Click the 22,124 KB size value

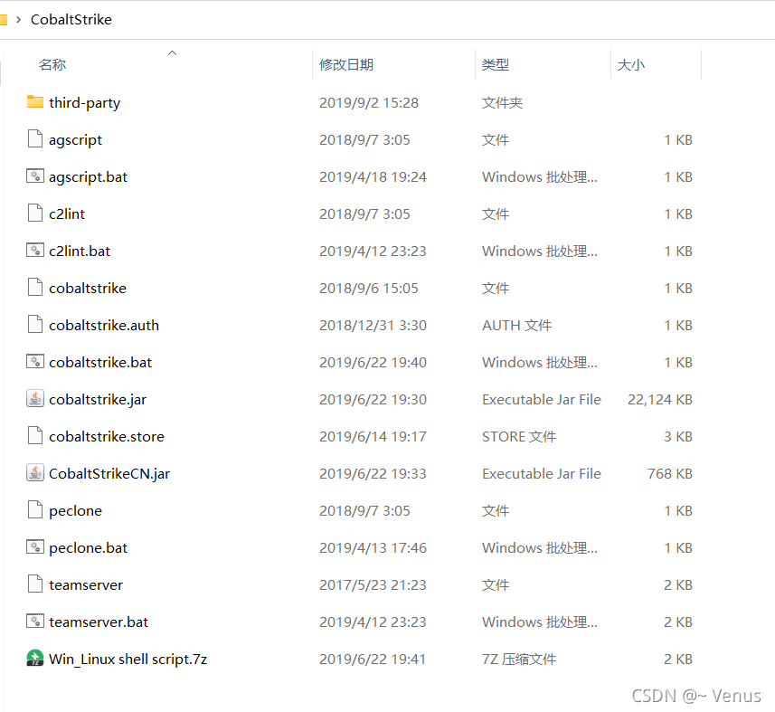point(660,400)
